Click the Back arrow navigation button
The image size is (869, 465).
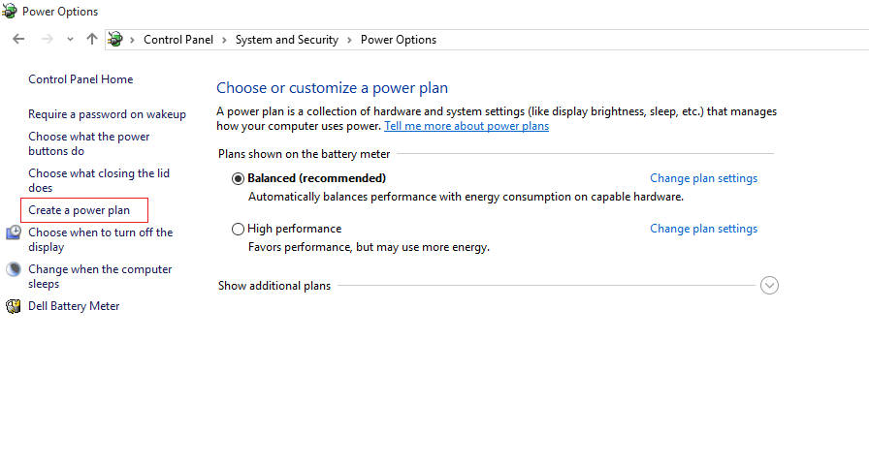(18, 39)
